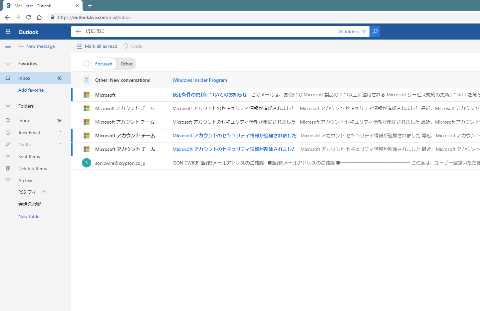Click the Folders section Inbox tray icon
The width and height of the screenshot is (480, 311).
[8, 121]
